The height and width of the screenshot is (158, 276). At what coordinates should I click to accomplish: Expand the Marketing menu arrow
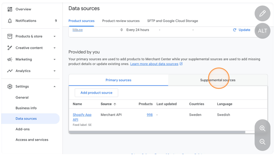(x=54, y=59)
